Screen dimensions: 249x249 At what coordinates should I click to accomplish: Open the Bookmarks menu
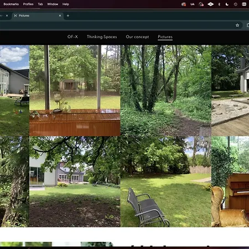click(11, 4)
